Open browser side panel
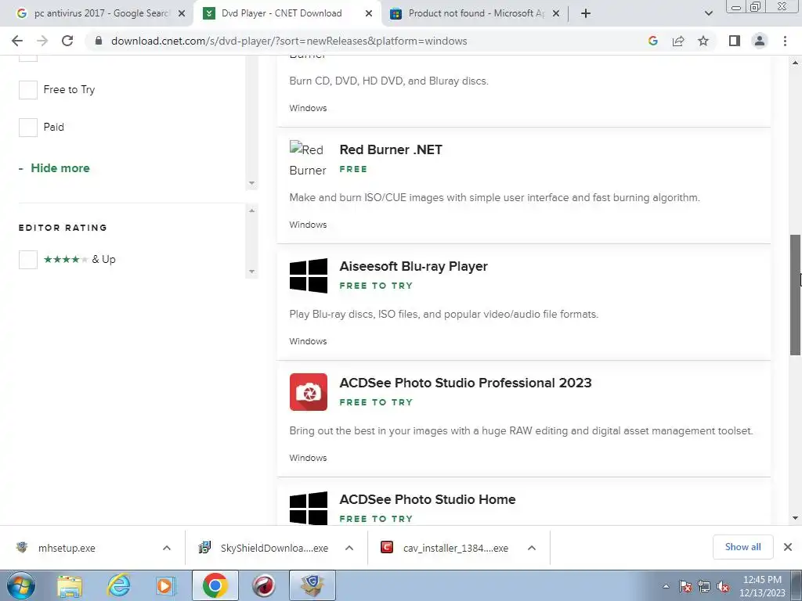 [x=735, y=41]
